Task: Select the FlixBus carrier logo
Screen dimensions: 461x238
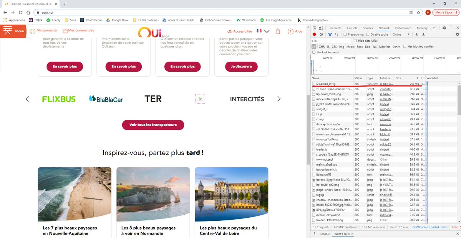Action: tap(59, 99)
